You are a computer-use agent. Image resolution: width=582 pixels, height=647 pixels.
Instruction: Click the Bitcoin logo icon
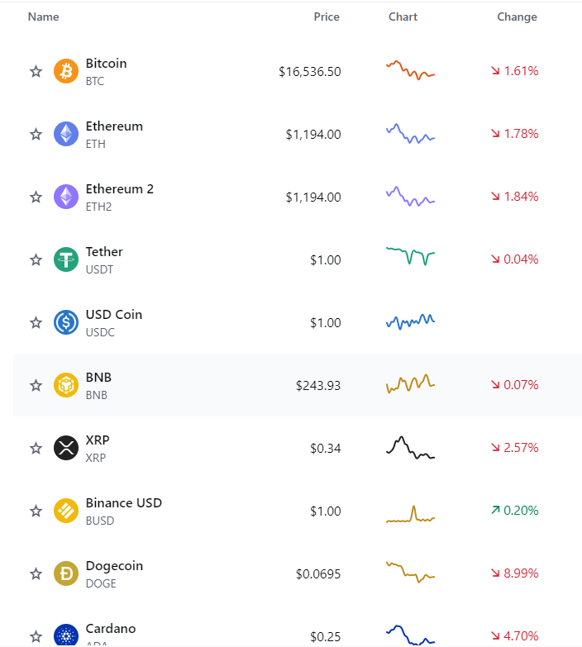66,71
